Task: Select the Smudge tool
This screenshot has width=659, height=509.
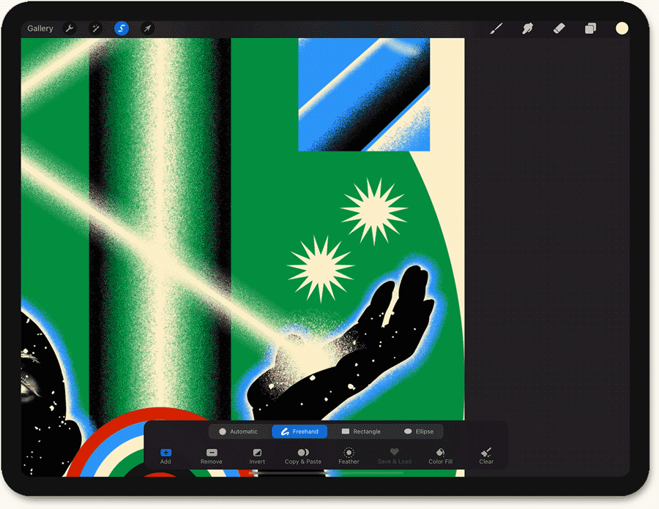Action: [527, 29]
